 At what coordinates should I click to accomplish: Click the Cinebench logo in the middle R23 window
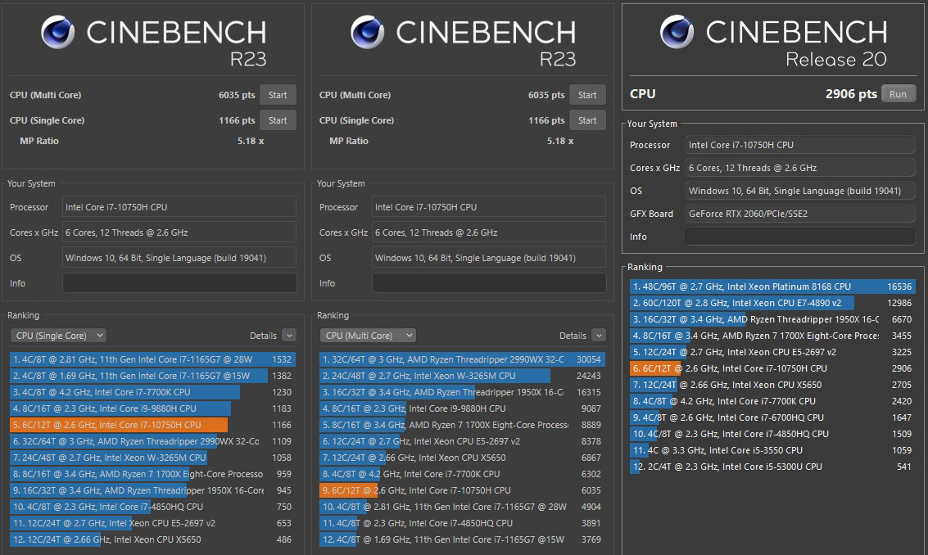367,32
